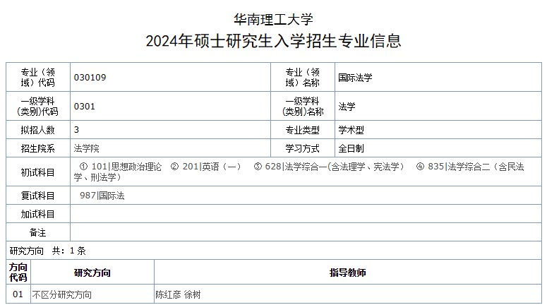Click the 备注 label
Viewport: 547px width, 305px height.
point(38,233)
